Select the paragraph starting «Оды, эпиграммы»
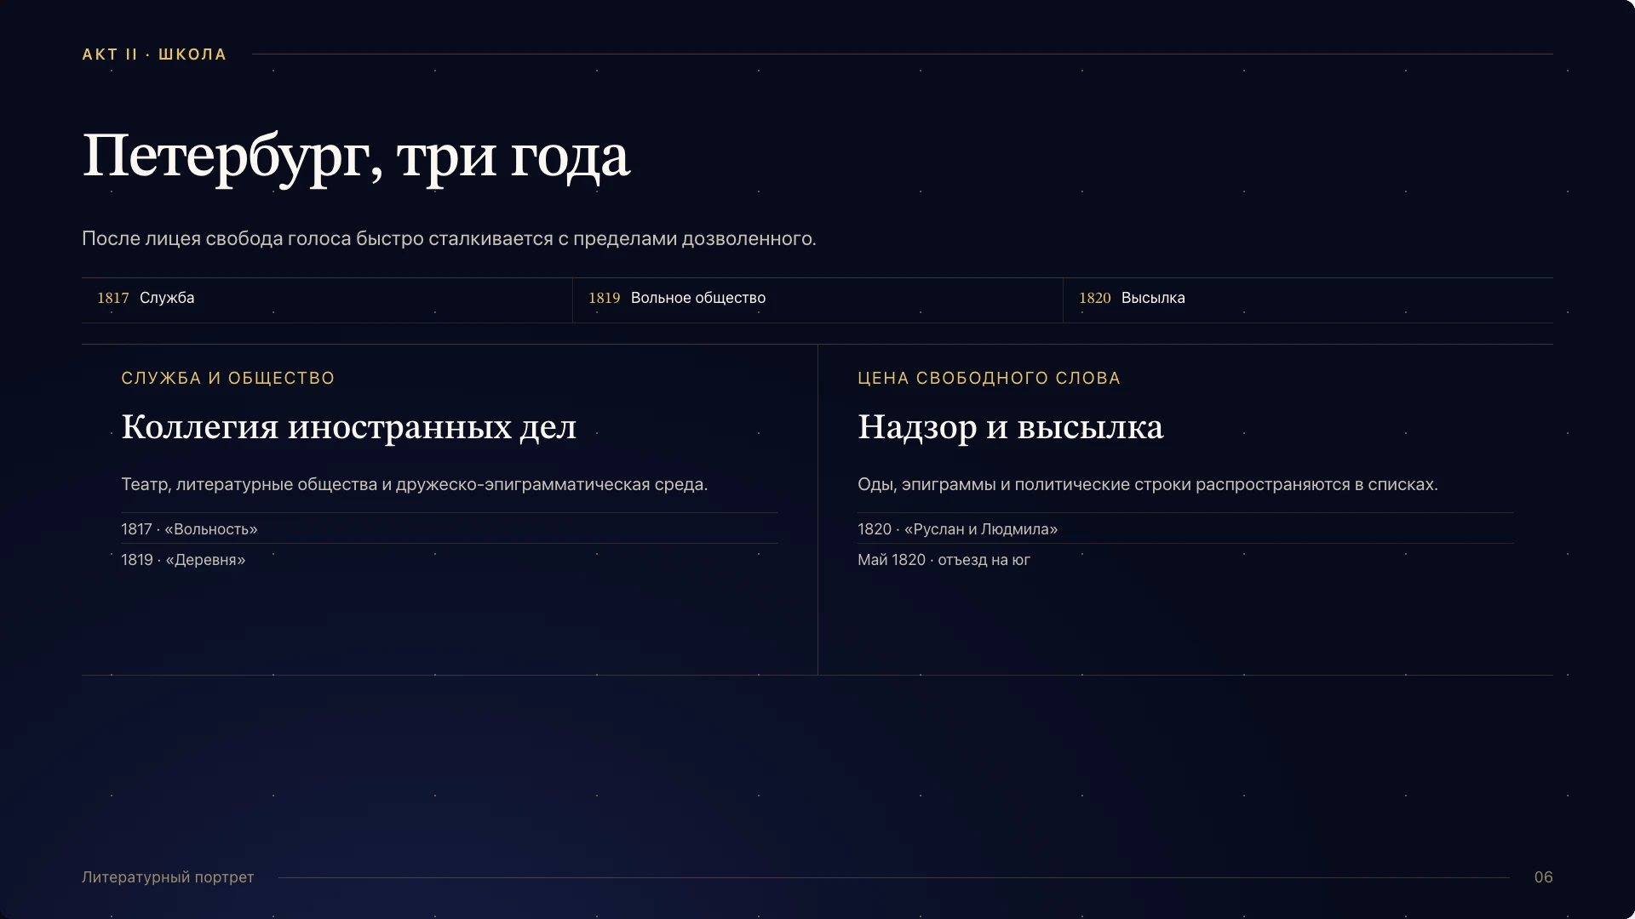 coord(1148,485)
